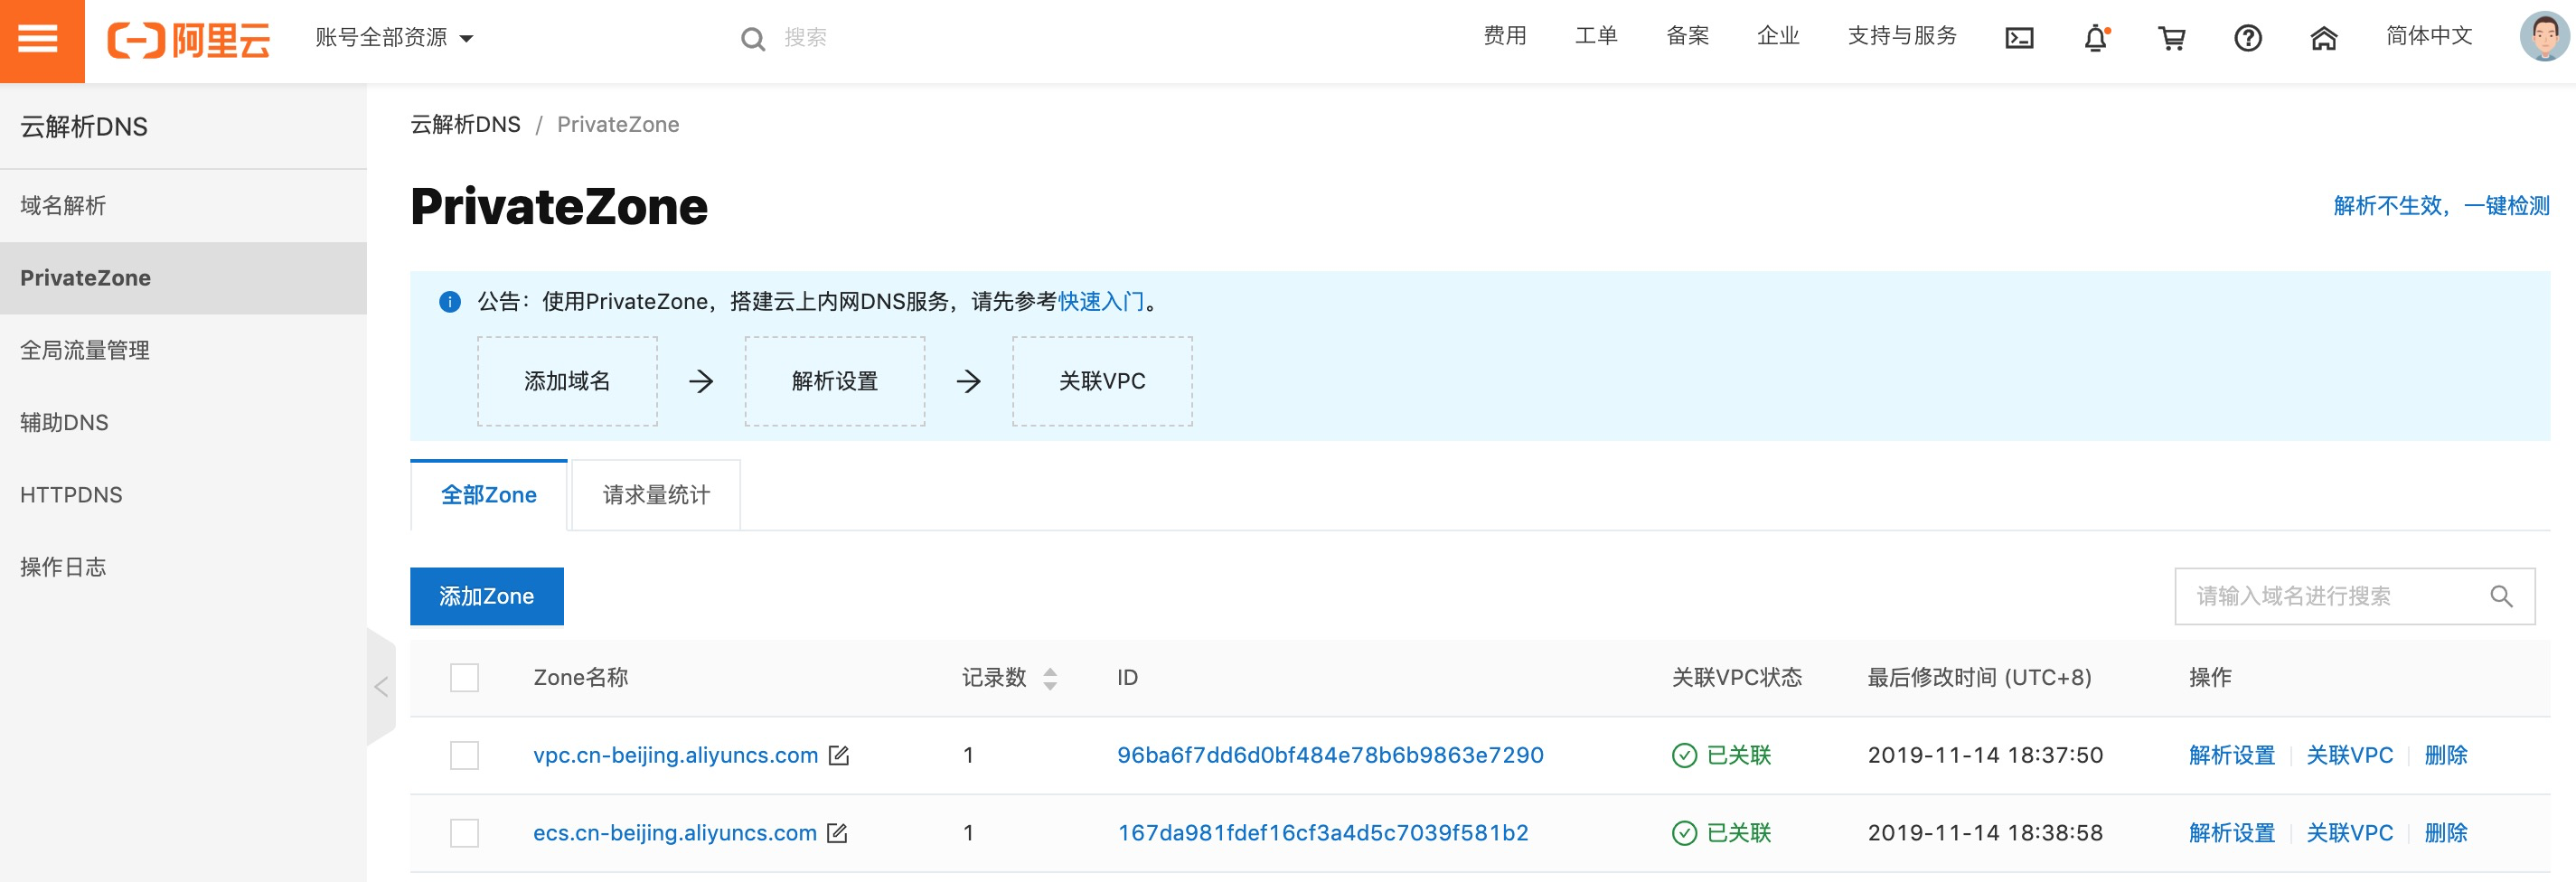
Task: Click 删除 for vpc.cn-beijing row
Action: [2446, 756]
